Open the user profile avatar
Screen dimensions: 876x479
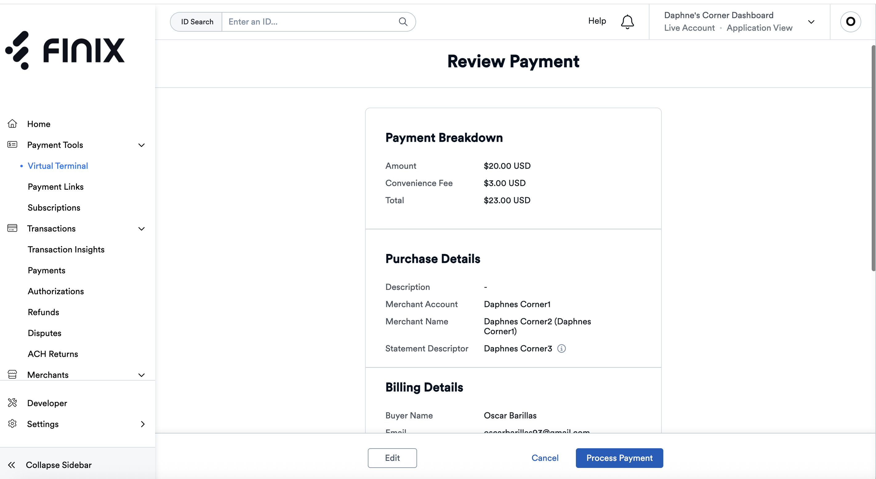pyautogui.click(x=850, y=22)
